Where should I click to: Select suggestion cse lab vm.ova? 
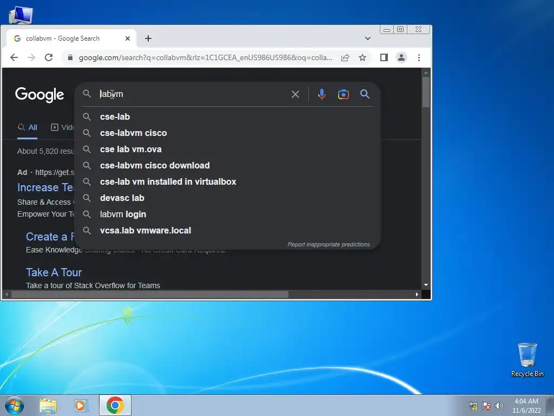point(227,149)
